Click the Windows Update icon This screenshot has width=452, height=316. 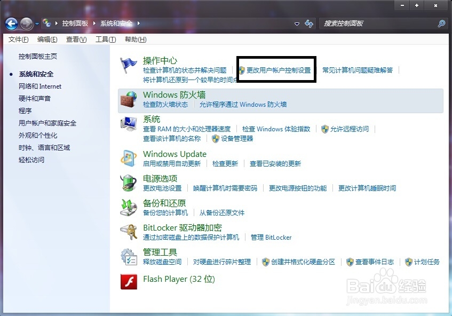point(129,159)
